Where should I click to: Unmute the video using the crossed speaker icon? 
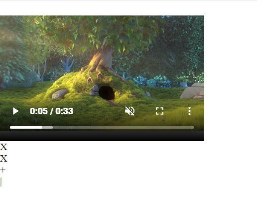pos(129,111)
